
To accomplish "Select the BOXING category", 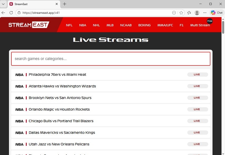I will [x=144, y=25].
